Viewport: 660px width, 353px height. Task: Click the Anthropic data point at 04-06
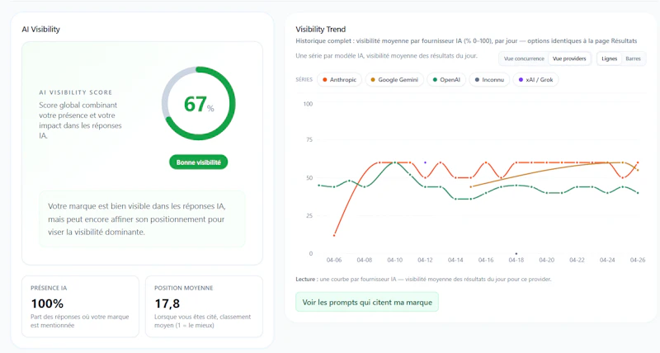(x=334, y=235)
